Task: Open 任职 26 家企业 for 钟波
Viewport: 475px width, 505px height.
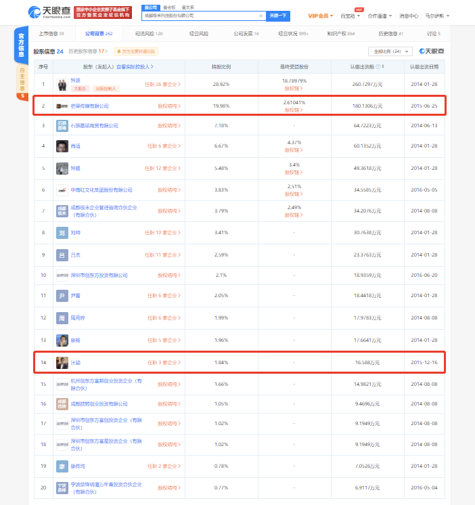Action: pyautogui.click(x=162, y=85)
